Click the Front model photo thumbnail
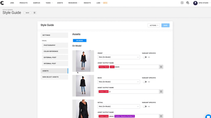This screenshot has height=118, width=211. (x=83, y=61)
